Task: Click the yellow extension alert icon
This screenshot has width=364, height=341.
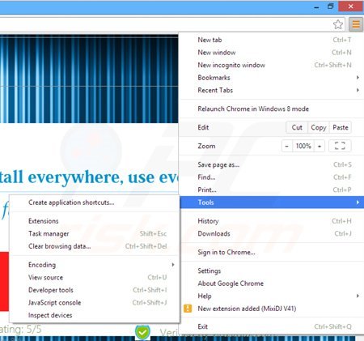Action: 188,309
